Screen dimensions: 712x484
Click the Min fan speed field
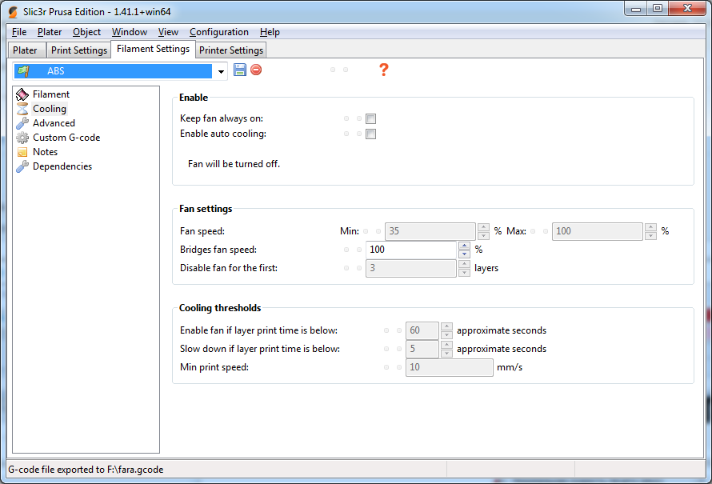(430, 231)
